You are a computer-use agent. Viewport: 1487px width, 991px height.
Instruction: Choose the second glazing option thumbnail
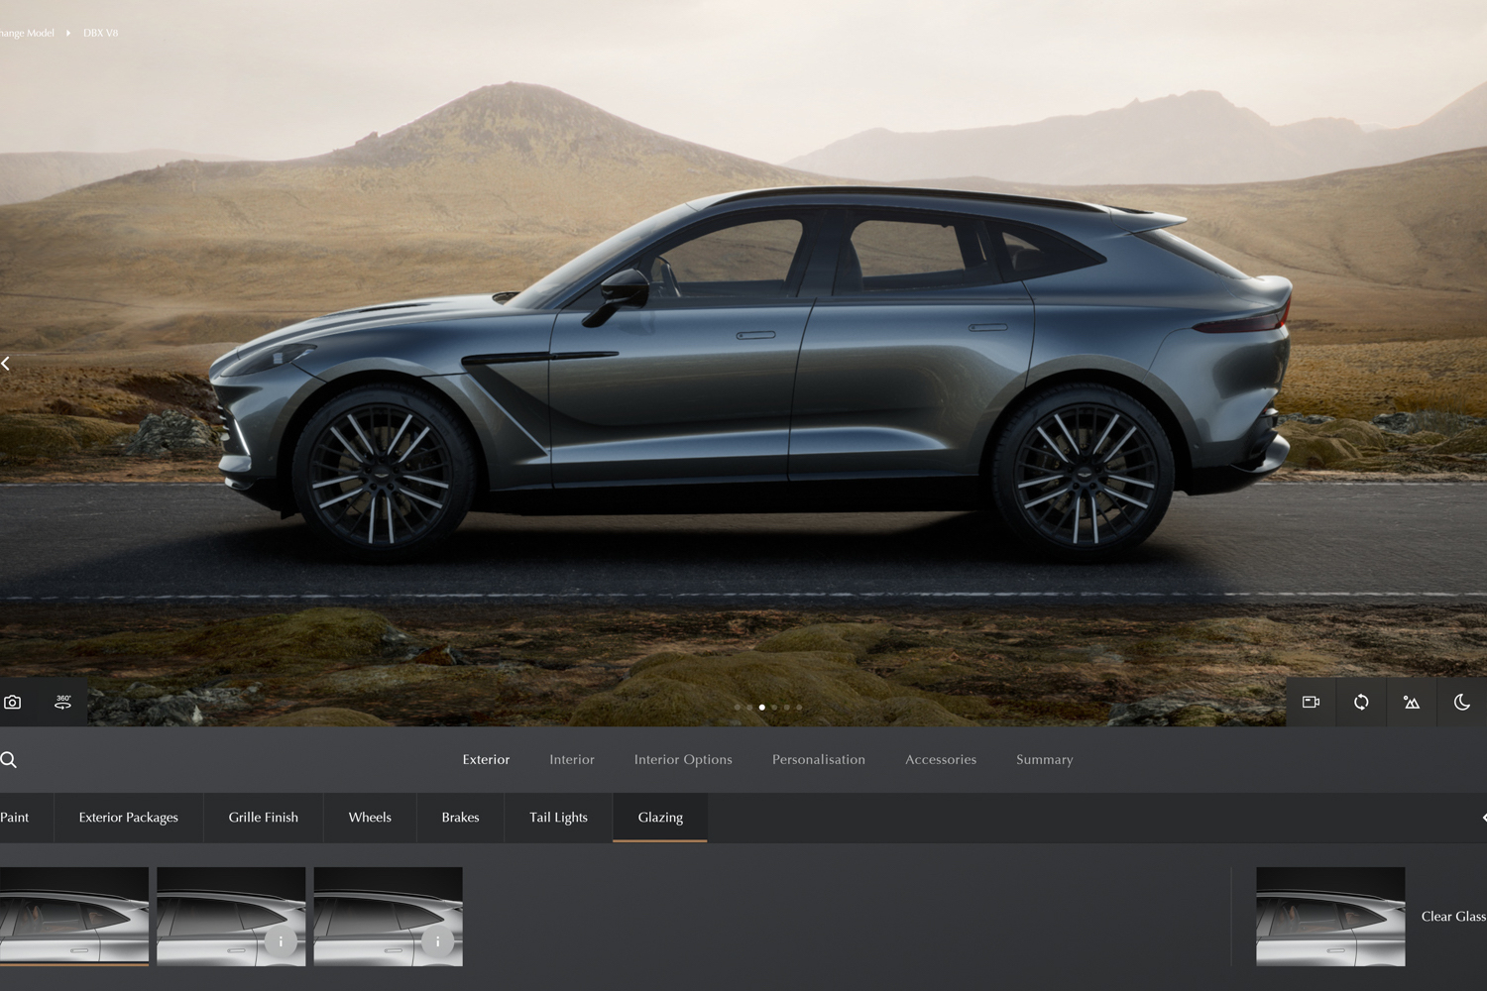click(231, 917)
